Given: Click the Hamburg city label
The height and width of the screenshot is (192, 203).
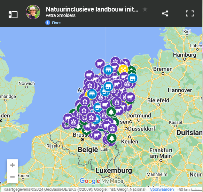Looking at the screenshot, I should point(184,55).
